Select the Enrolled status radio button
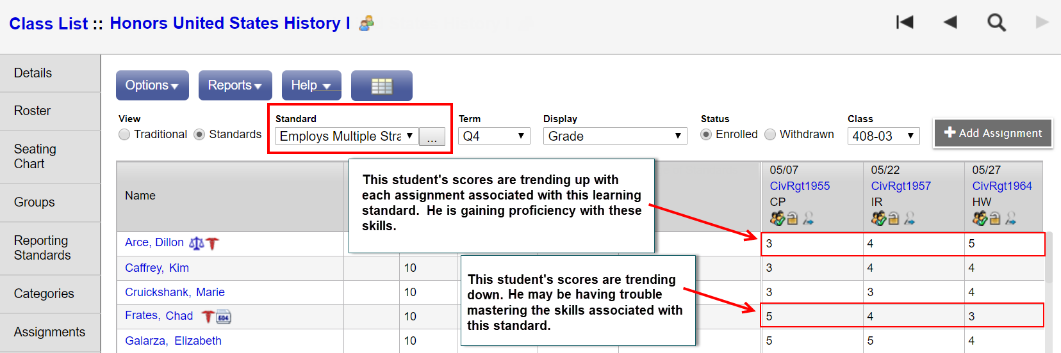Image resolution: width=1061 pixels, height=353 pixels. (x=706, y=134)
